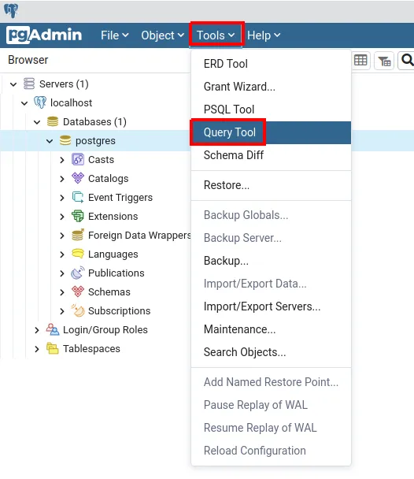Select Schema Diff menu entry
This screenshot has height=479, width=414.
coord(271,155)
